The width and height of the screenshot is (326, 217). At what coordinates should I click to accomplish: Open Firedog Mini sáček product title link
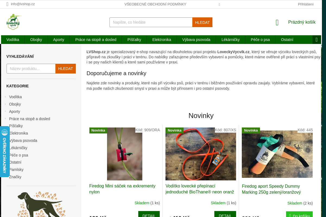[x=122, y=189]
